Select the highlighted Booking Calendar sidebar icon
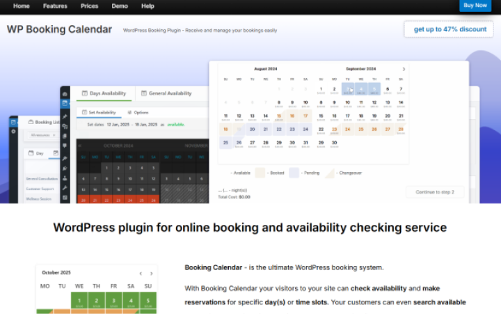 (x=65, y=103)
